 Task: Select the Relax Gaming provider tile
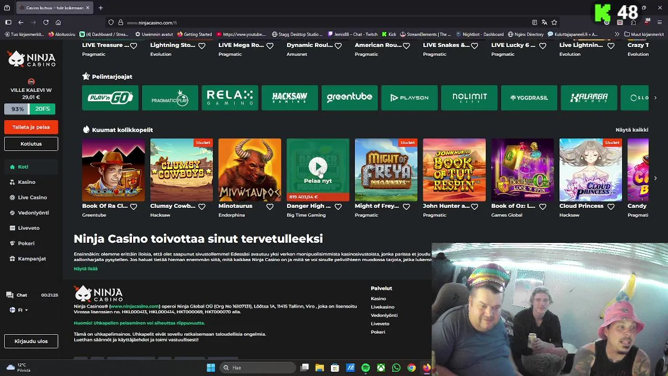click(x=230, y=98)
